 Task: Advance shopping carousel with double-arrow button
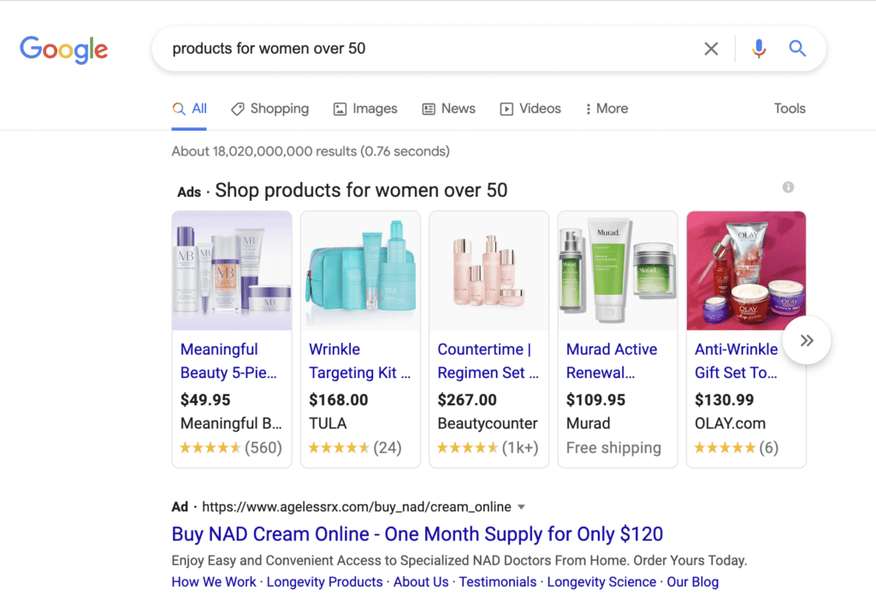click(806, 340)
